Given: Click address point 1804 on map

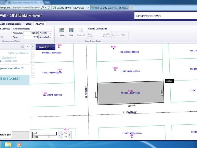Looking at the screenshot, I should (114, 49).
